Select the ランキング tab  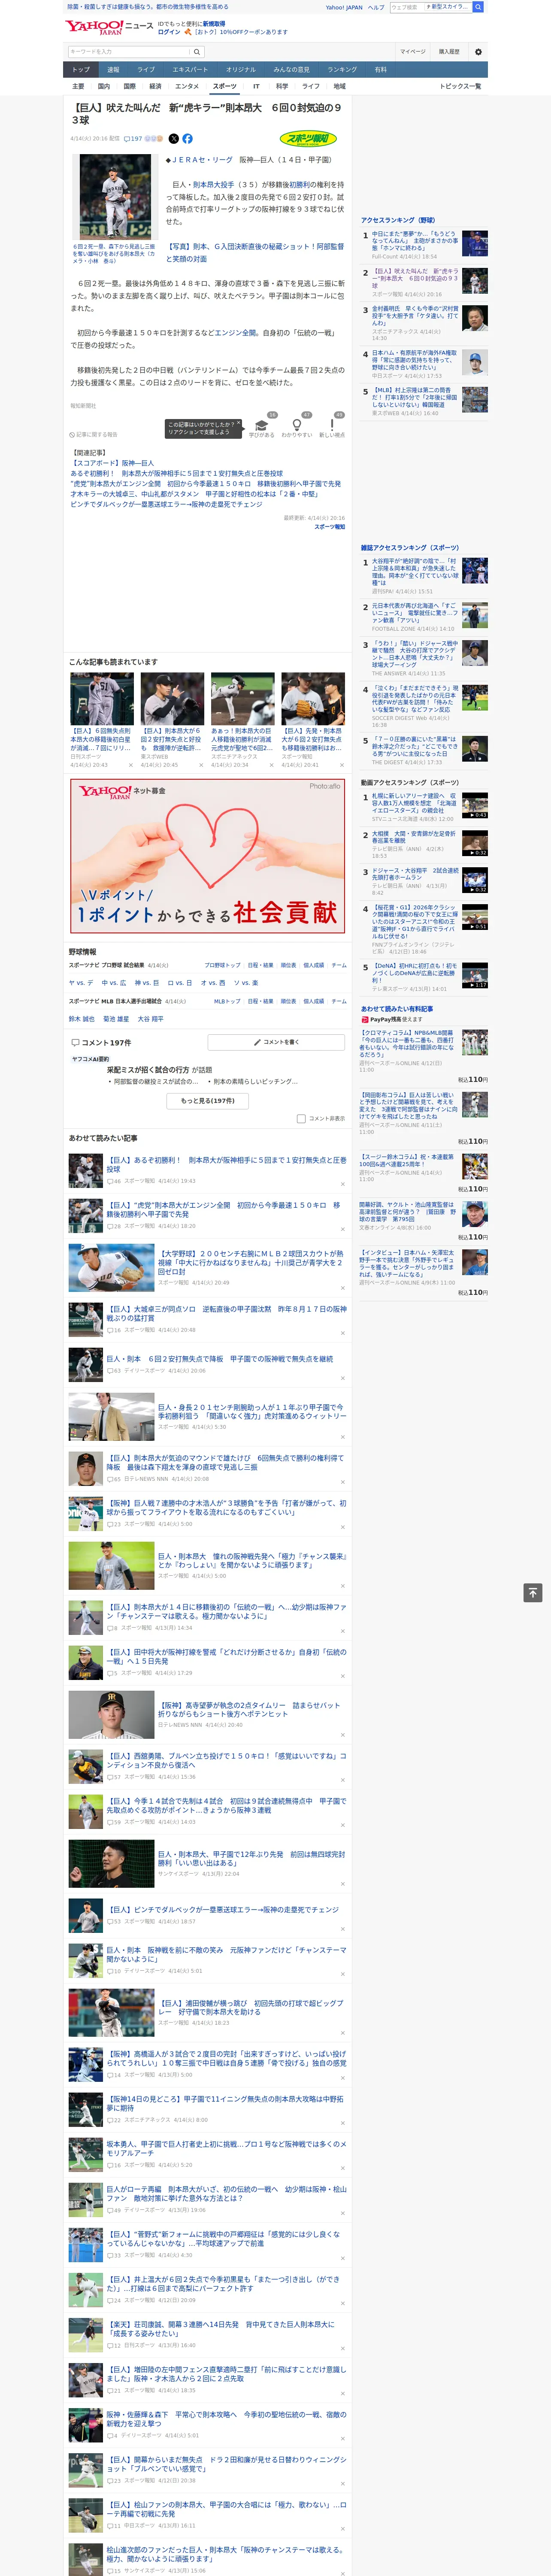(342, 70)
